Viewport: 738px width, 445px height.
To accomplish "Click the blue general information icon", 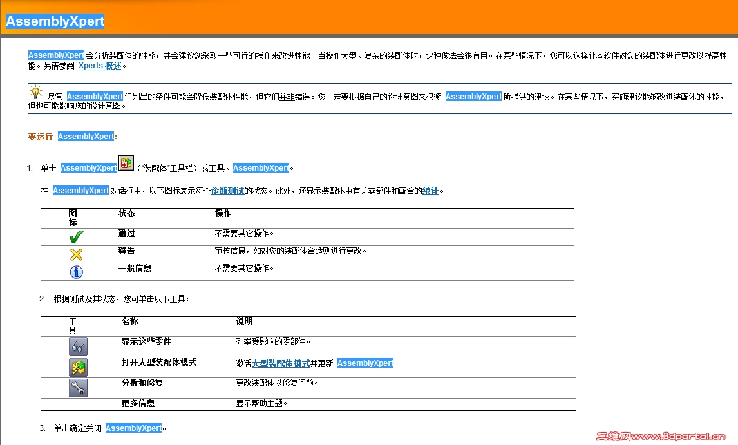I will coord(76,272).
